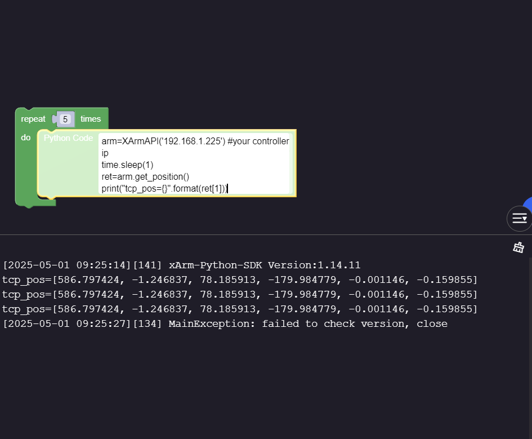Edit the repeat count field showing 5
Screen dimensions: 532x439
[65, 119]
